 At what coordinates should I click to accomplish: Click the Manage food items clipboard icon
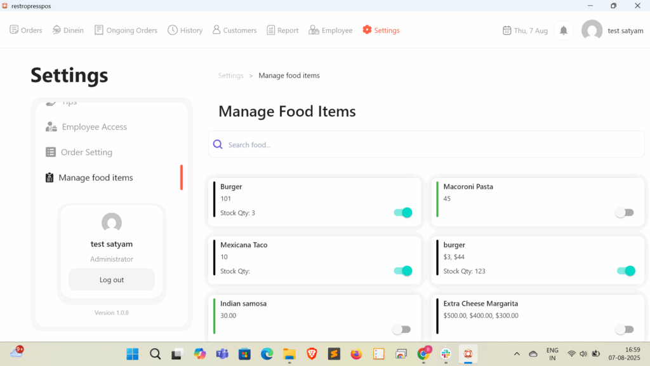point(50,178)
